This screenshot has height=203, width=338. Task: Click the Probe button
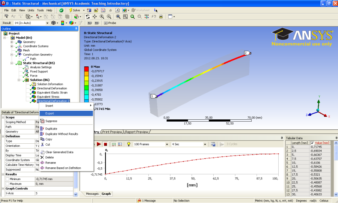[x=110, y=23]
